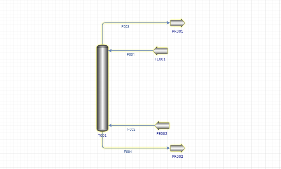Select the T001 column vessel
The width and height of the screenshot is (281, 169).
point(102,88)
